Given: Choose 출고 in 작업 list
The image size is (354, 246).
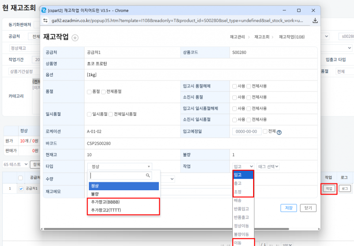Looking at the screenshot, I should pos(243,183).
